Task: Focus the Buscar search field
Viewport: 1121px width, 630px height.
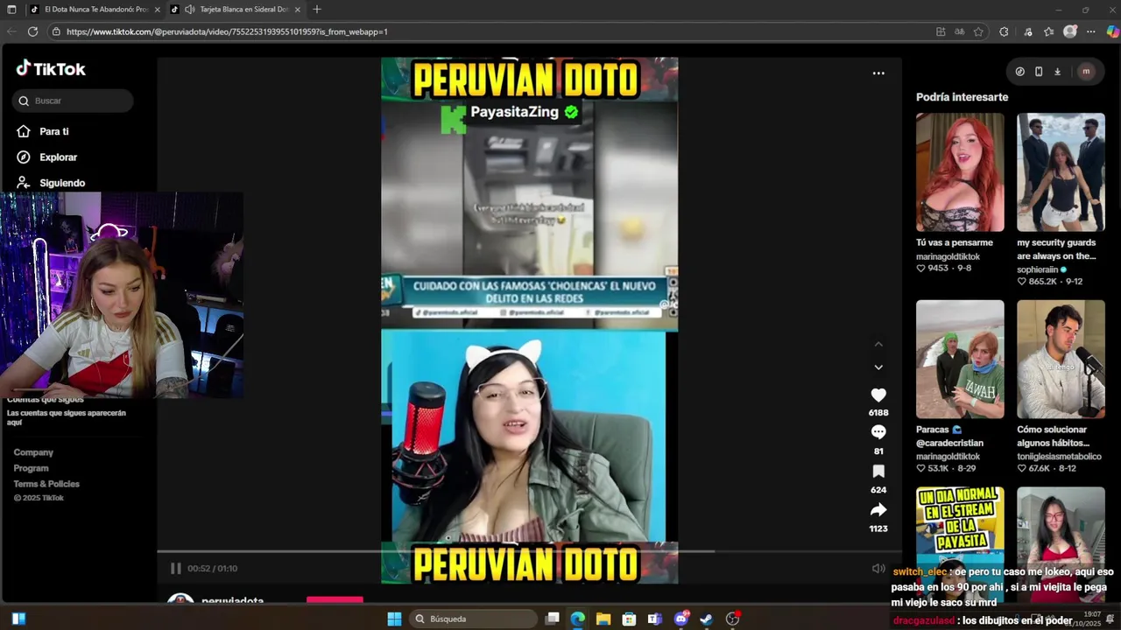Action: (x=73, y=101)
